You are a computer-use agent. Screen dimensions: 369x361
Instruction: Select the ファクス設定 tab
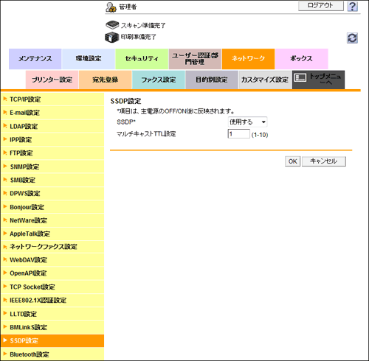pyautogui.click(x=159, y=80)
